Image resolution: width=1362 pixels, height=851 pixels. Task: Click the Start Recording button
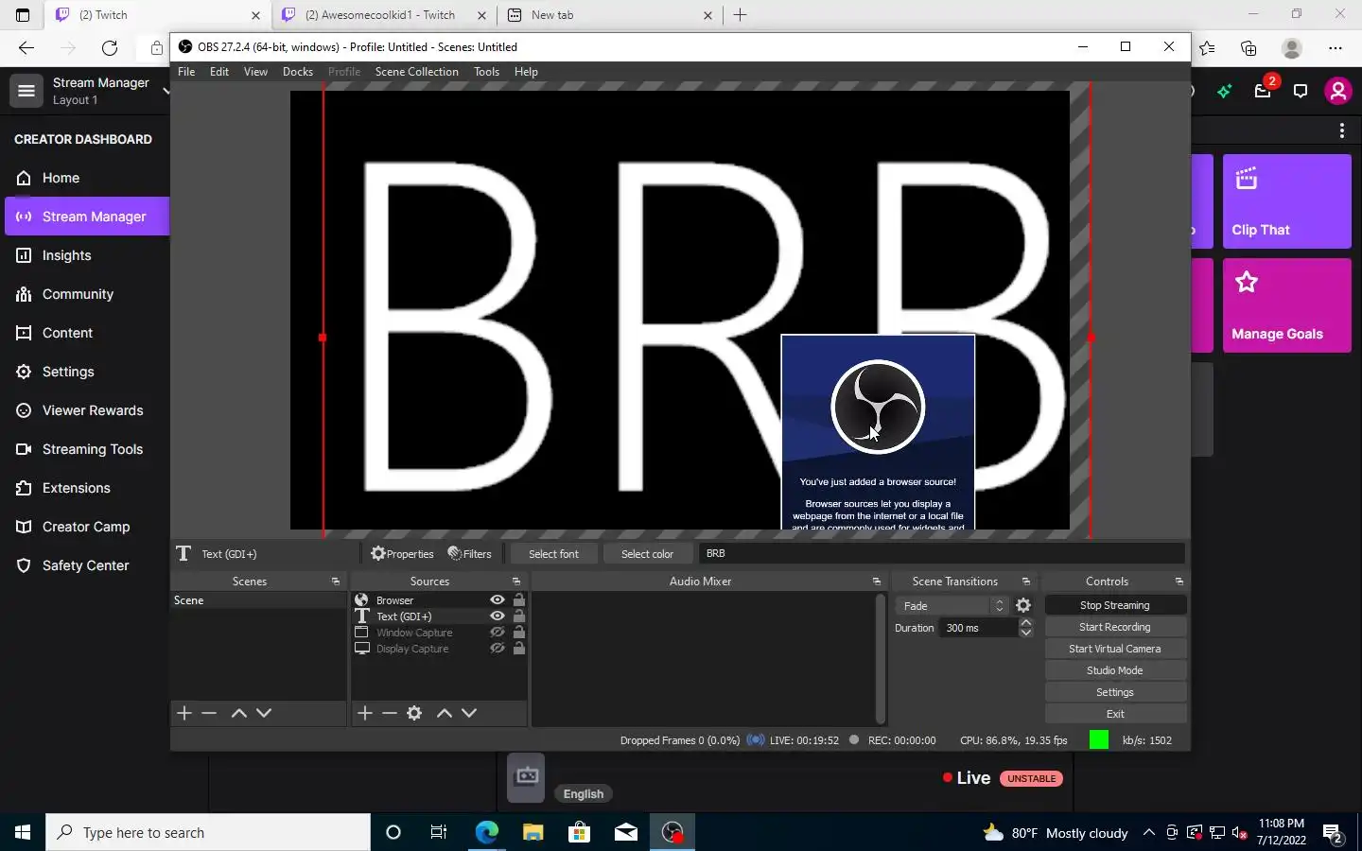(x=1115, y=627)
